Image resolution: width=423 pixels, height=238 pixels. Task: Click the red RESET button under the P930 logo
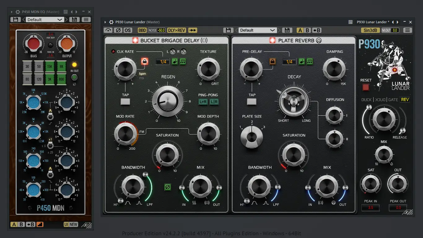tap(366, 87)
